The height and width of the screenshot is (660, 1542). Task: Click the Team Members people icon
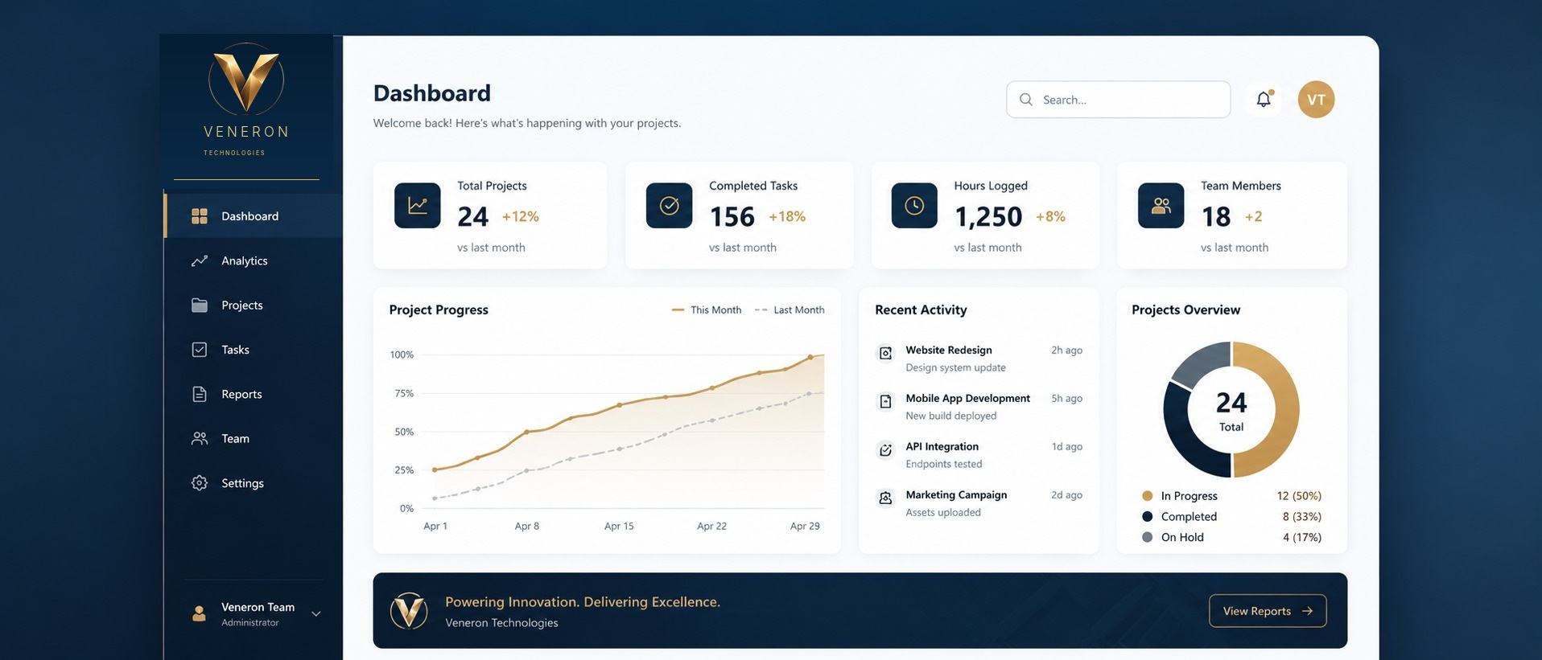(x=1161, y=206)
